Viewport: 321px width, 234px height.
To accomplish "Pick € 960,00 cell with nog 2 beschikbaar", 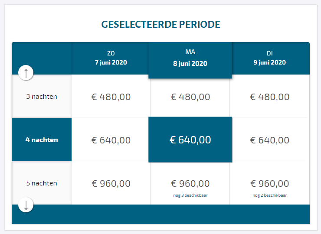I will point(270,183).
